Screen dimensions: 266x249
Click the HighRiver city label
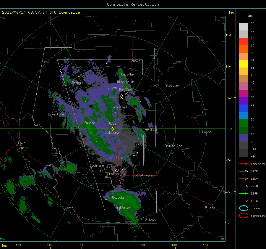123,208
